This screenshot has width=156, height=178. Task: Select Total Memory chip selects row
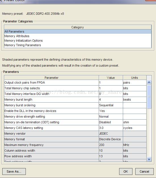pyautogui.click(x=51, y=88)
